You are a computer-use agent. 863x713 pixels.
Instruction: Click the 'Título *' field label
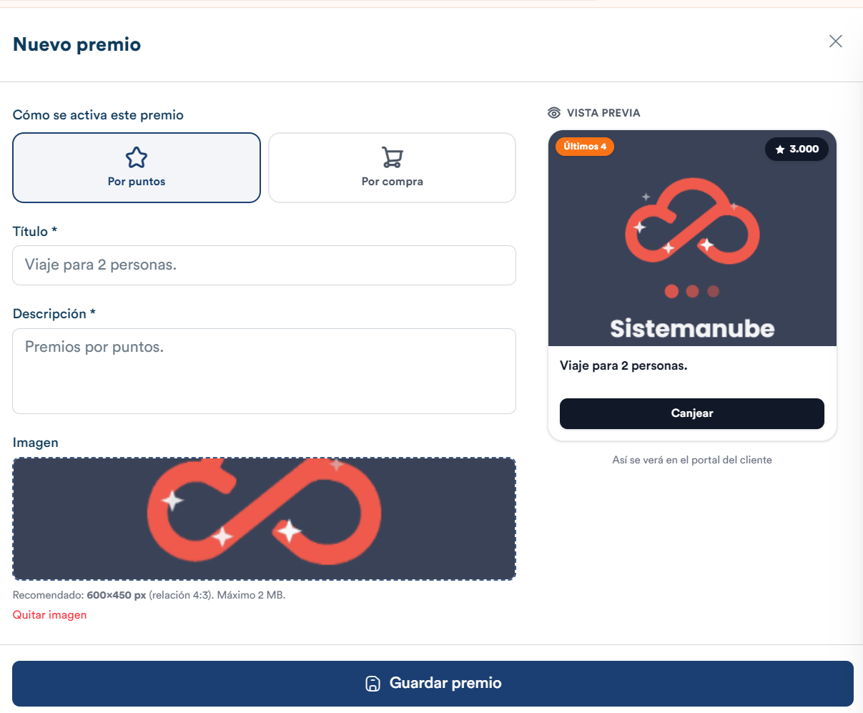coord(35,232)
